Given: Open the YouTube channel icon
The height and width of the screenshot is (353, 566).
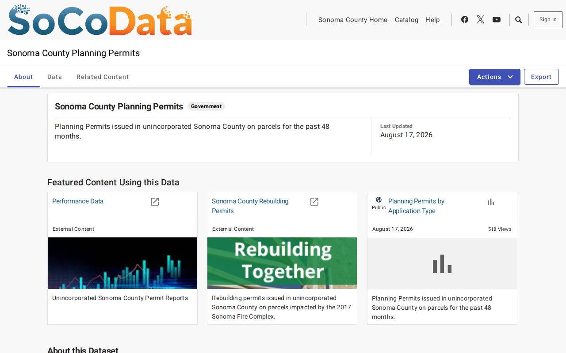Looking at the screenshot, I should (x=497, y=19).
